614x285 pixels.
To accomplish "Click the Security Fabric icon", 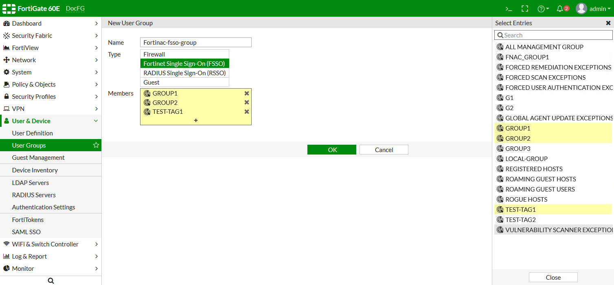I will pos(7,36).
